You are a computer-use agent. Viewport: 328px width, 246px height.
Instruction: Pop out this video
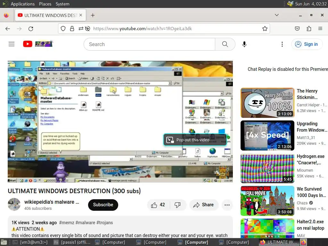click(x=195, y=140)
